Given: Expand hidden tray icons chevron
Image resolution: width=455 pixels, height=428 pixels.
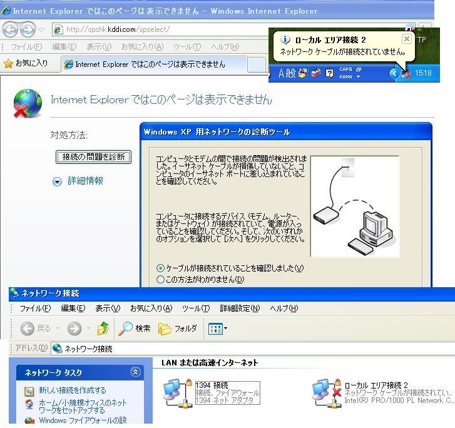Looking at the screenshot, I should click(394, 73).
